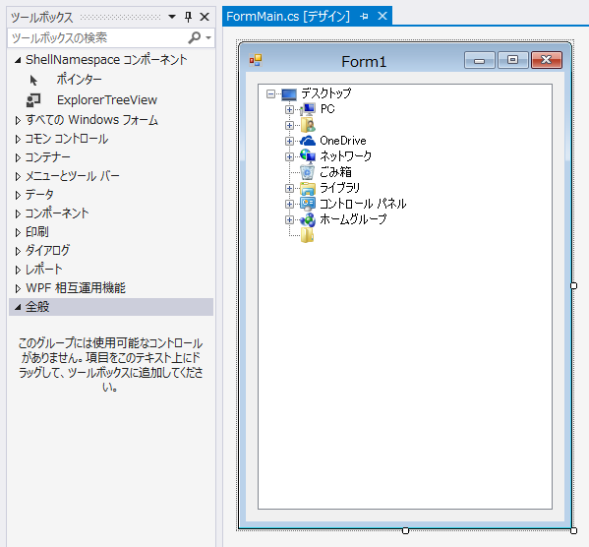Click the Form1 title text
The width and height of the screenshot is (589, 547).
coord(364,62)
